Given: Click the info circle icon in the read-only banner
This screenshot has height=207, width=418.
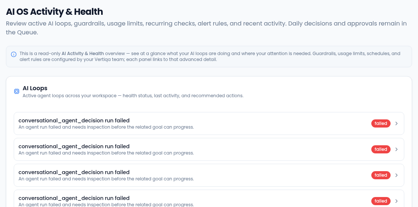Looking at the screenshot, I should (x=14, y=54).
